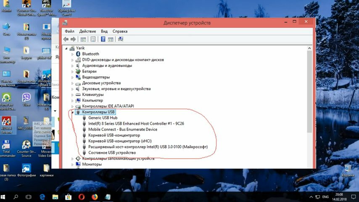Select the Yarik computer root icon
This screenshot has width=359, height=202.
72,48
